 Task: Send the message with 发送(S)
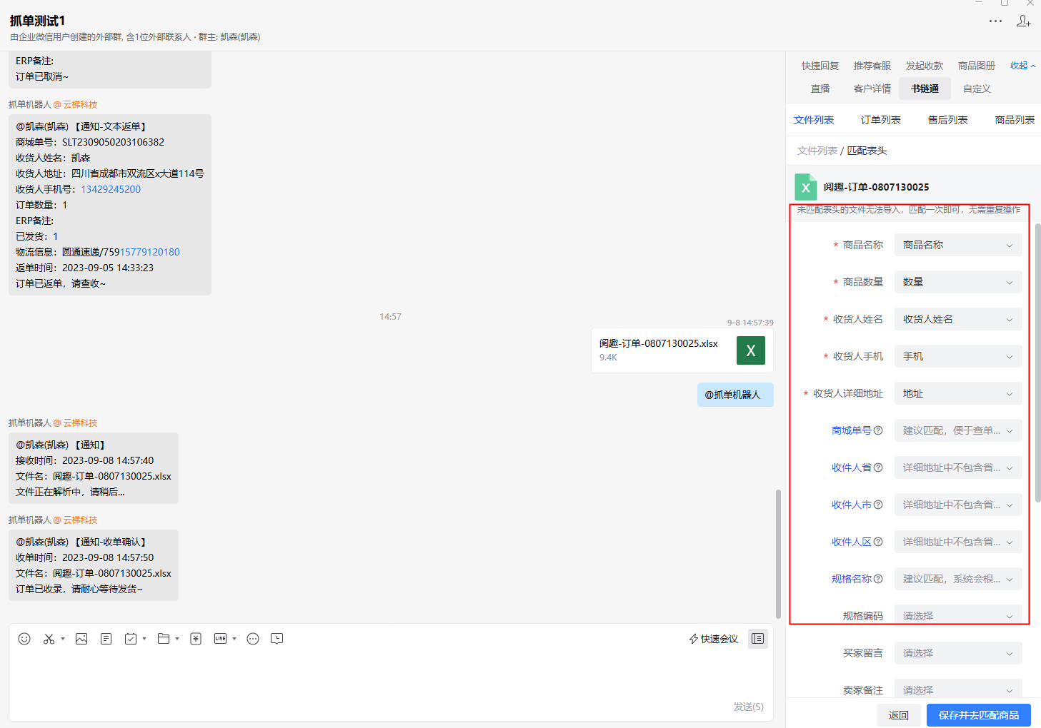point(749,707)
